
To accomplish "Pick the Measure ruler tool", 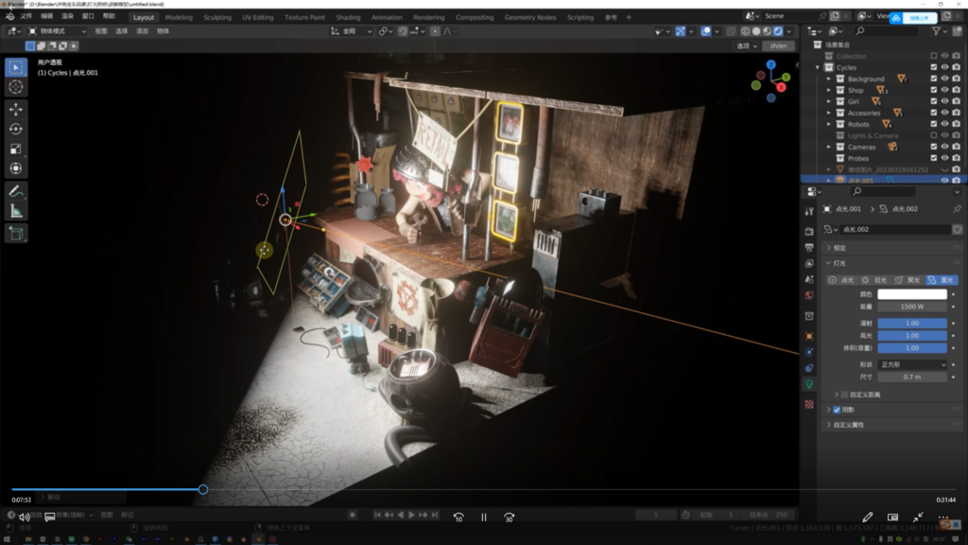I will [16, 210].
